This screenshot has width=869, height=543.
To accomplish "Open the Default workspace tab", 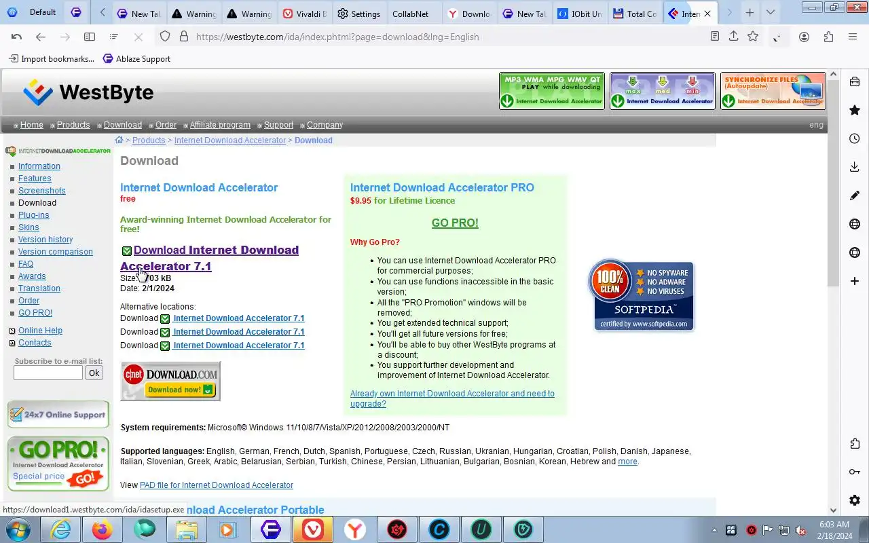I will coord(33,12).
